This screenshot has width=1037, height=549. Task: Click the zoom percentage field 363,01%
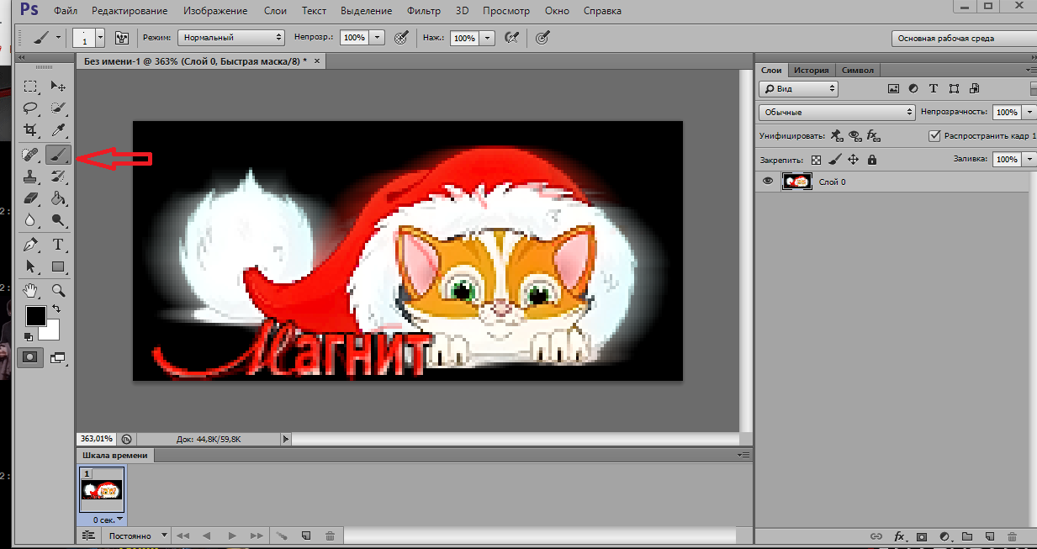click(x=97, y=439)
